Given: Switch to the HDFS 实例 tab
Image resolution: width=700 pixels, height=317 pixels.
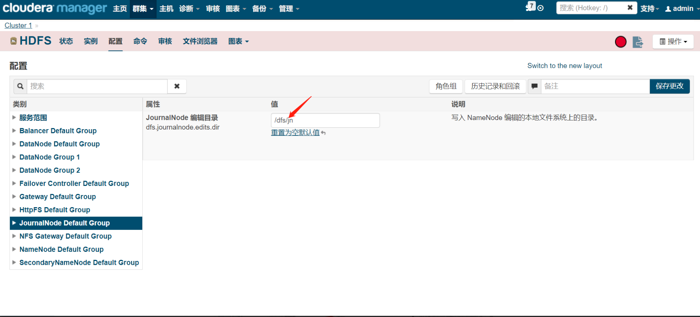Looking at the screenshot, I should tap(91, 41).
